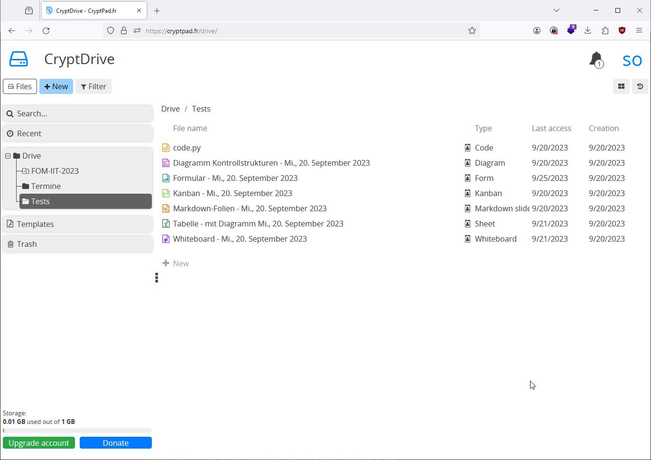Screen dimensions: 651x460
Task: Open the code.py file name
Action: pyautogui.click(x=187, y=148)
